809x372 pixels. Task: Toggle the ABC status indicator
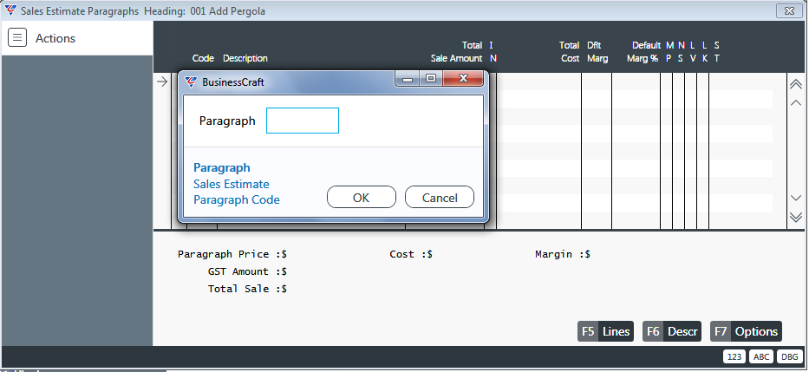761,357
